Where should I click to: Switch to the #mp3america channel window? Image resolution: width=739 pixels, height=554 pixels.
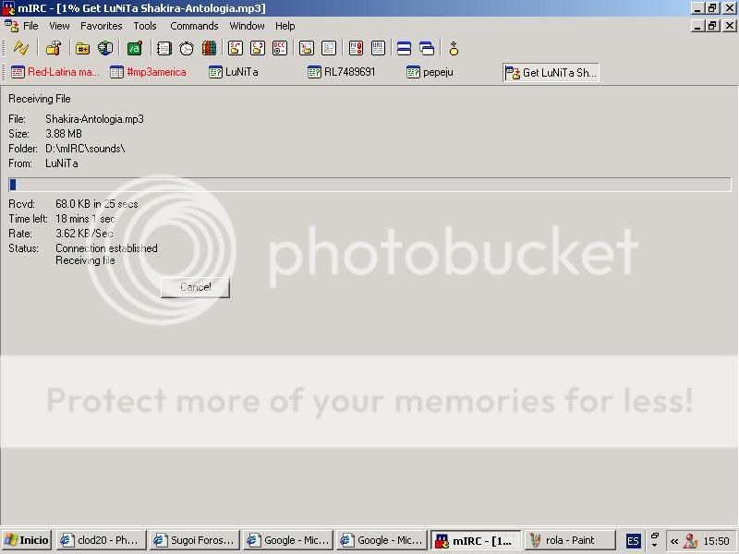coord(148,72)
